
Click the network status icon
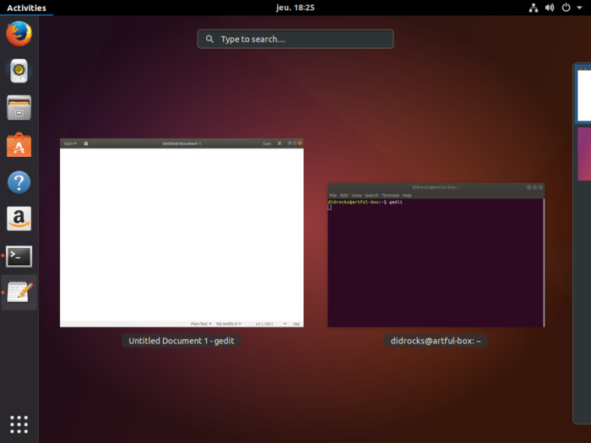click(534, 8)
